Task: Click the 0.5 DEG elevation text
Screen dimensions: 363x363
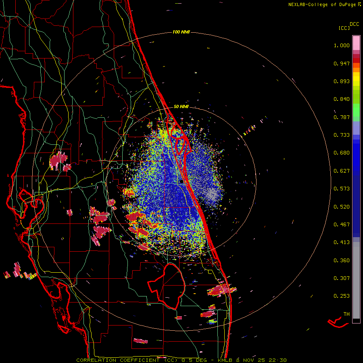Action: click(x=194, y=360)
